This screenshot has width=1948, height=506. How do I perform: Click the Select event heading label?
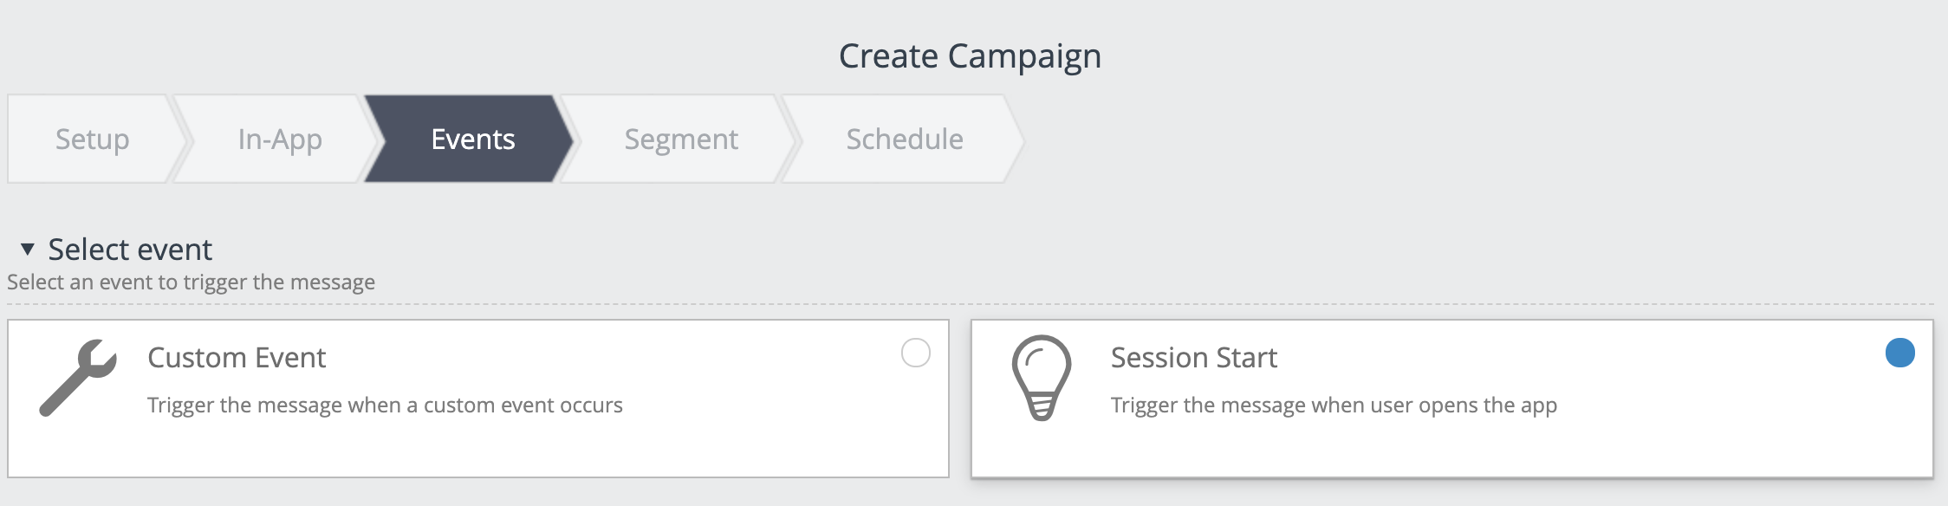pos(130,250)
